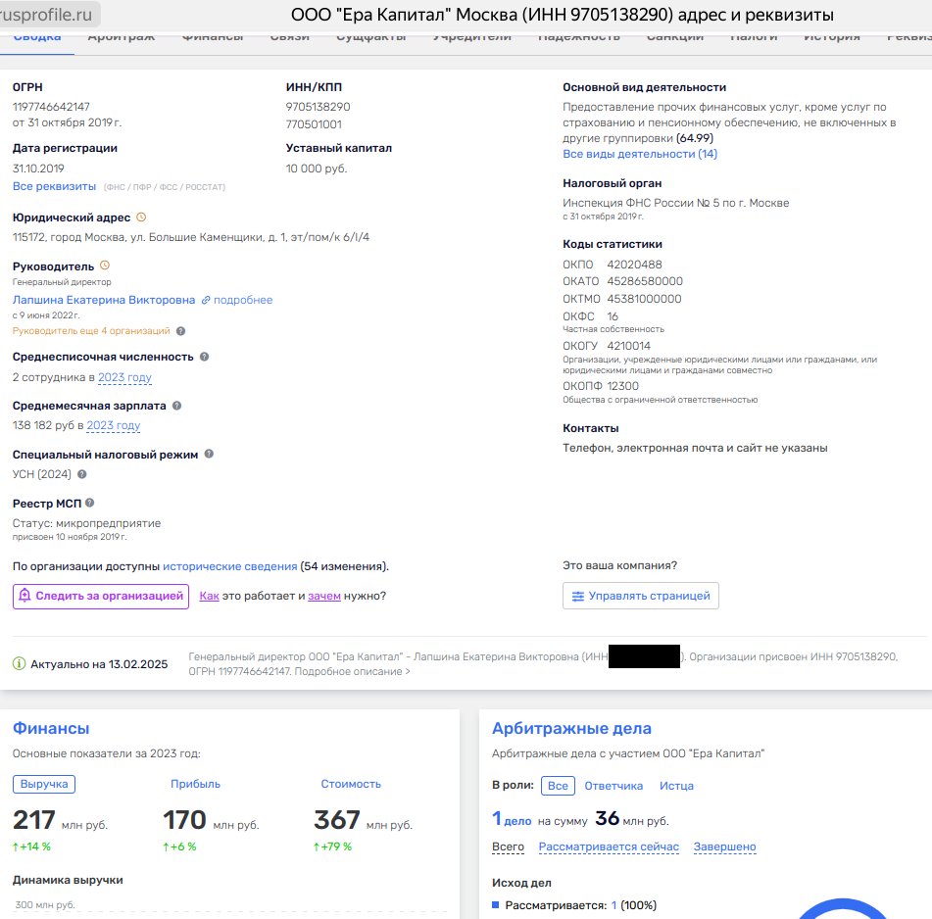Switch to the Финансы tab
Image resolution: width=932 pixels, height=919 pixels.
(x=213, y=38)
